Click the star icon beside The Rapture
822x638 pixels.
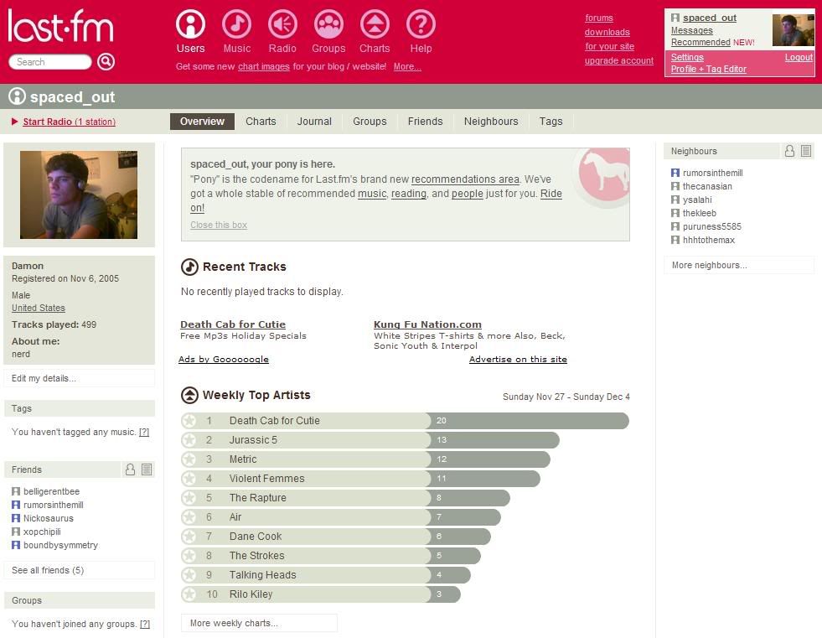189,497
